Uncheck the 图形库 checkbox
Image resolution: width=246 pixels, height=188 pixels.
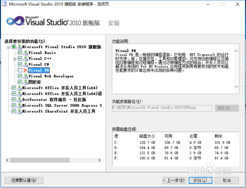[x=20, y=82]
